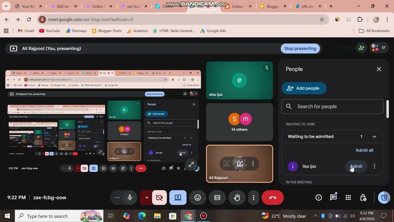The width and height of the screenshot is (394, 222).
Task: Switch to the B2B Ser tab
Action: pos(64,6)
